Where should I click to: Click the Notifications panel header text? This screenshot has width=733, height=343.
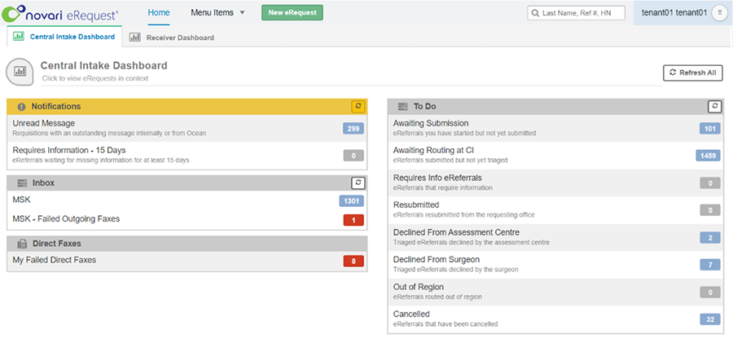56,107
